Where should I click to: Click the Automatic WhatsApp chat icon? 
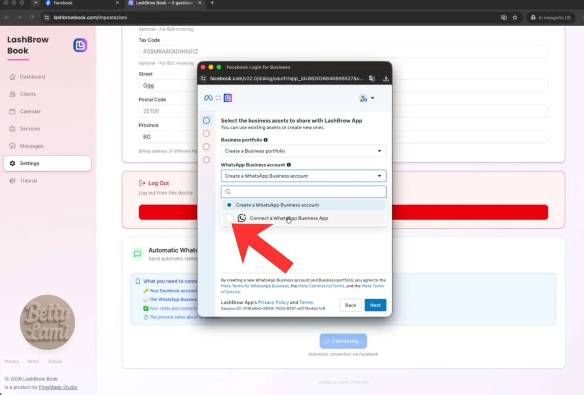(x=137, y=254)
